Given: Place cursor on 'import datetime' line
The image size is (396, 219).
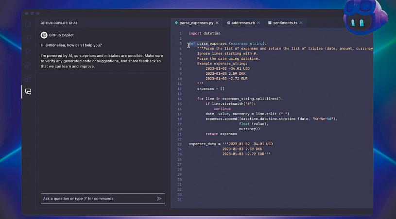Looking at the screenshot, I should click(x=205, y=34).
